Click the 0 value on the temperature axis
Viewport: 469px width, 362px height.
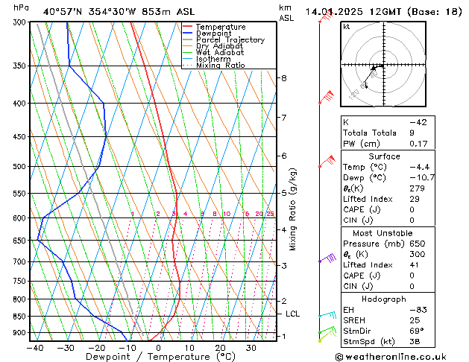(158, 348)
